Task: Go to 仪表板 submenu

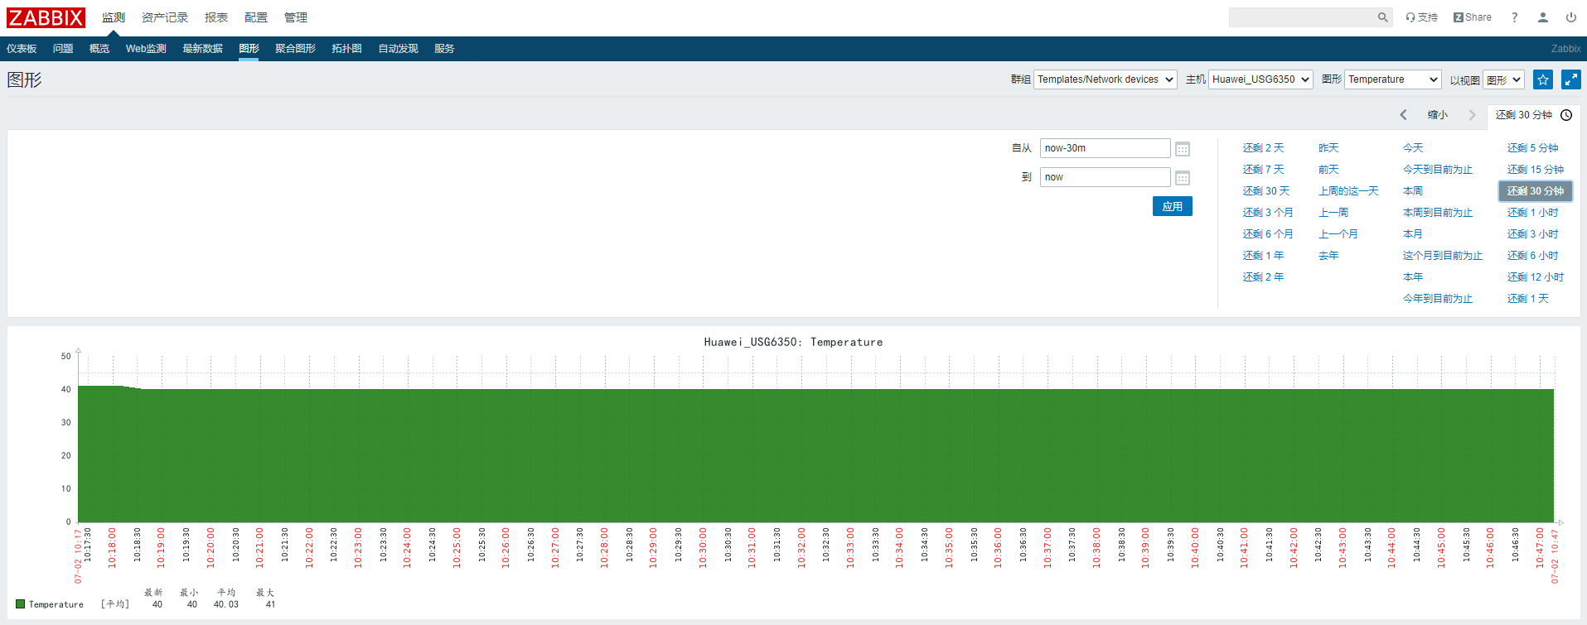Action: pos(22,49)
